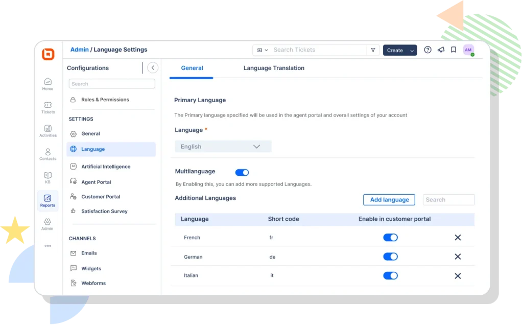Open the Tickets section from the sidebar

click(x=47, y=106)
